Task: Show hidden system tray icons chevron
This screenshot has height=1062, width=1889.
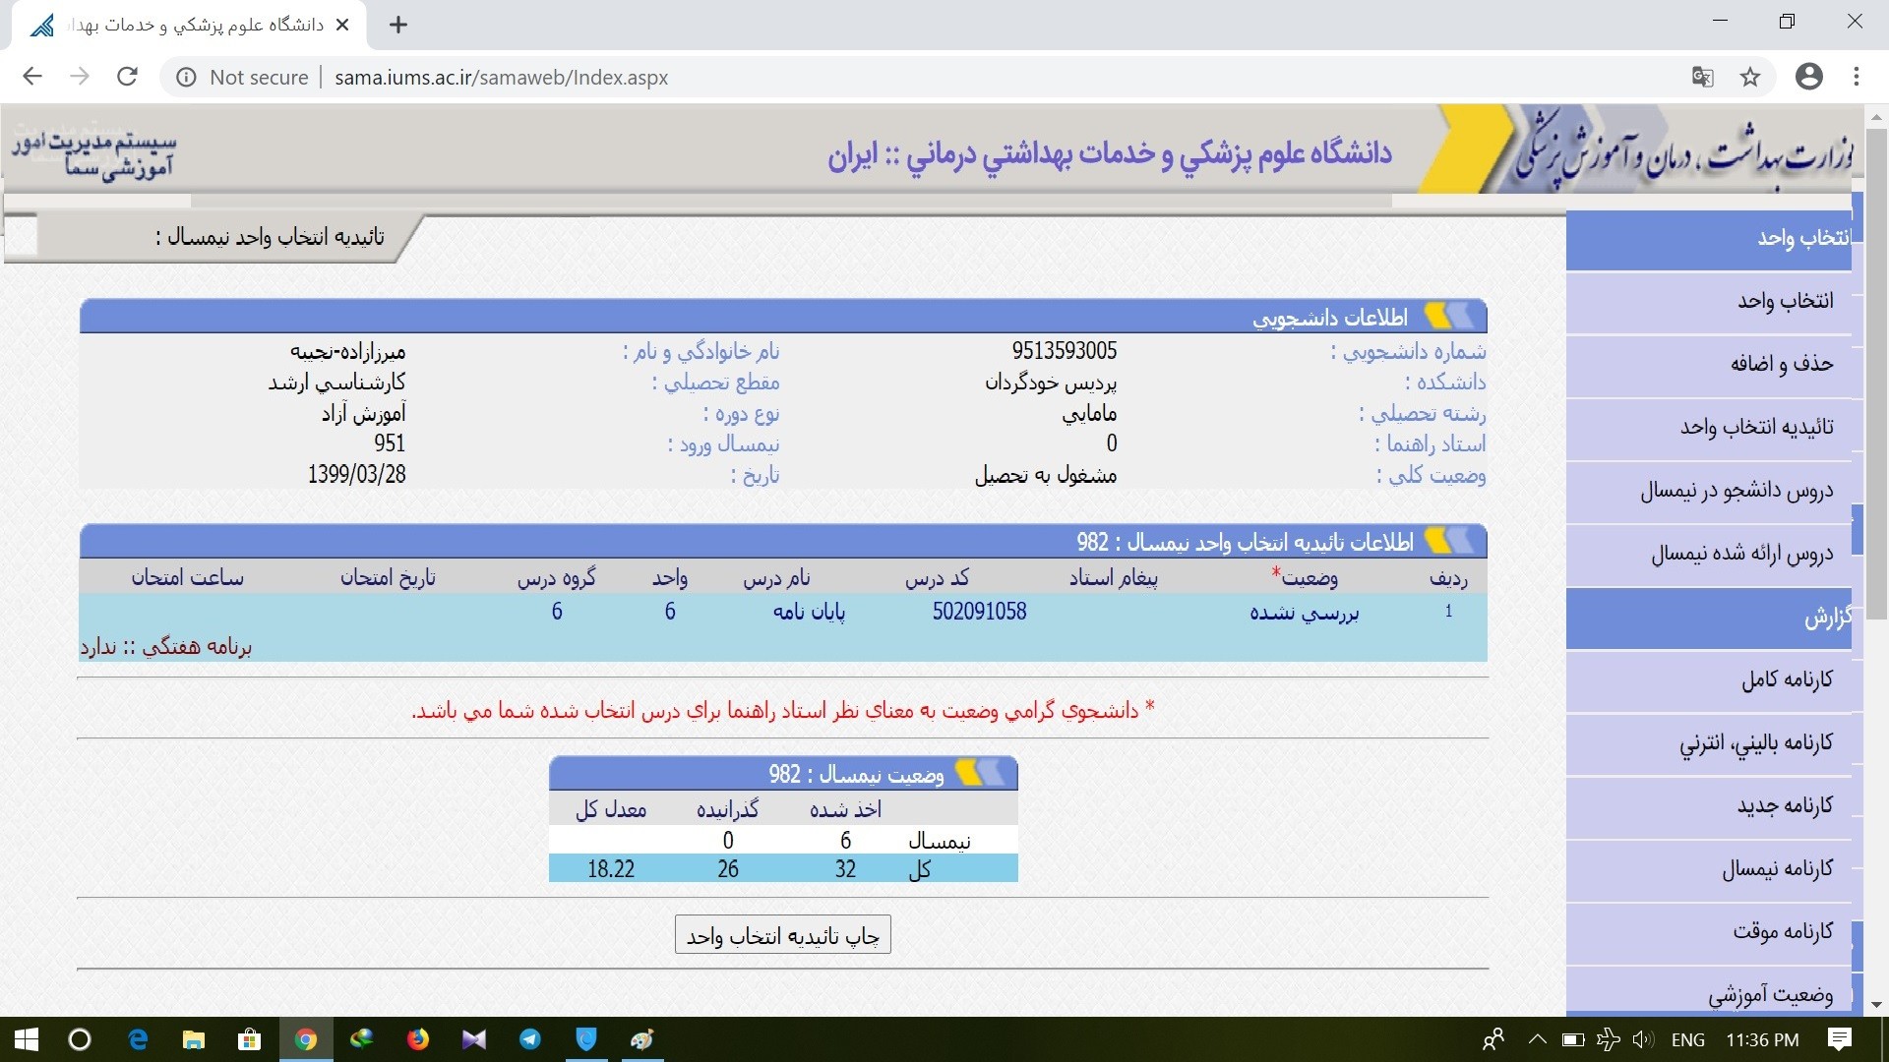Action: coord(1536,1039)
